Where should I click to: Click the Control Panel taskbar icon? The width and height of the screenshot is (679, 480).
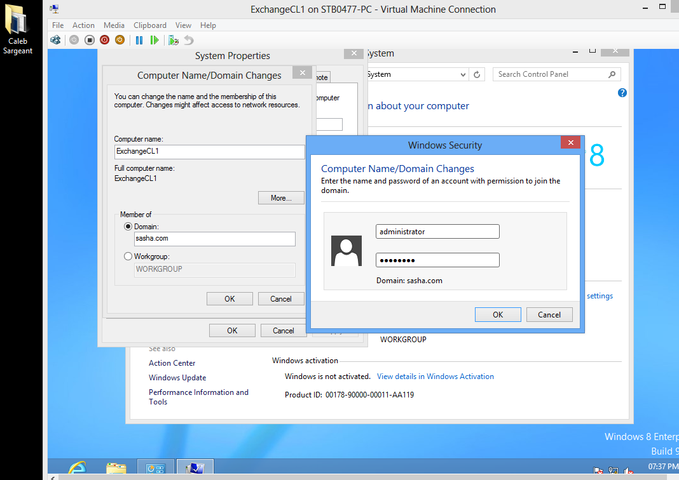[x=156, y=467]
